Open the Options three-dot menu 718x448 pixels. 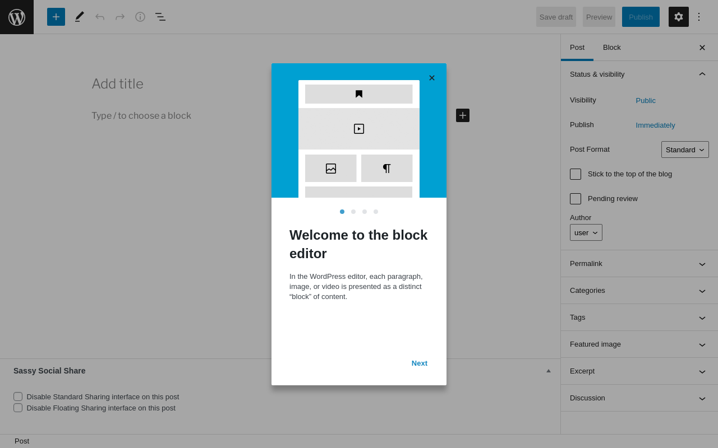point(699,17)
